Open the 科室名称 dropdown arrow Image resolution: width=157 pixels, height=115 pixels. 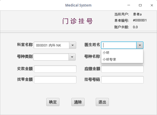coord(72,45)
